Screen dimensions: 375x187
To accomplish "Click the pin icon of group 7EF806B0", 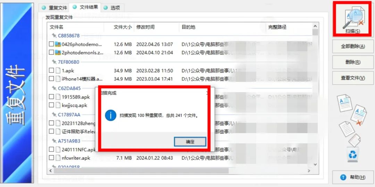I will click(x=54, y=62).
